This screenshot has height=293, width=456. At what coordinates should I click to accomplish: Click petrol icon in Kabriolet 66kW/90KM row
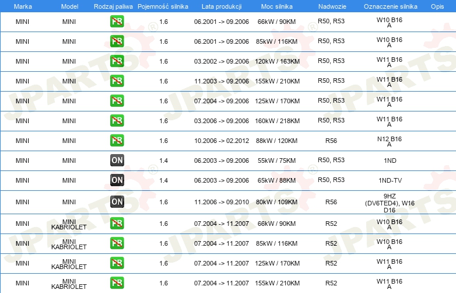(x=117, y=223)
